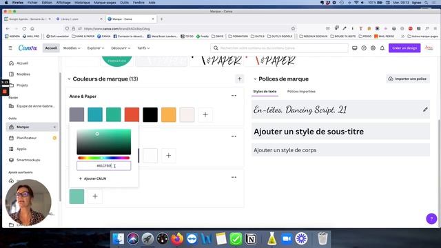Open the desktop app monitor icon
Screen dimensions: 441x248
coord(355,48)
